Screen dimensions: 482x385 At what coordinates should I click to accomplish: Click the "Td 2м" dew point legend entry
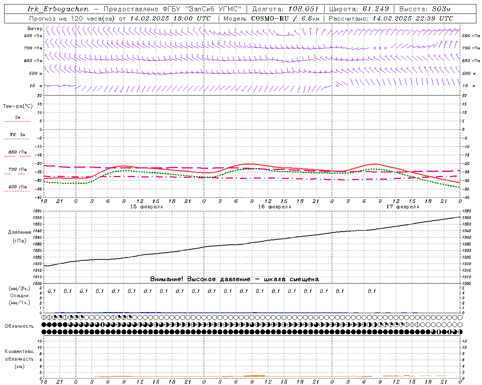[18, 135]
